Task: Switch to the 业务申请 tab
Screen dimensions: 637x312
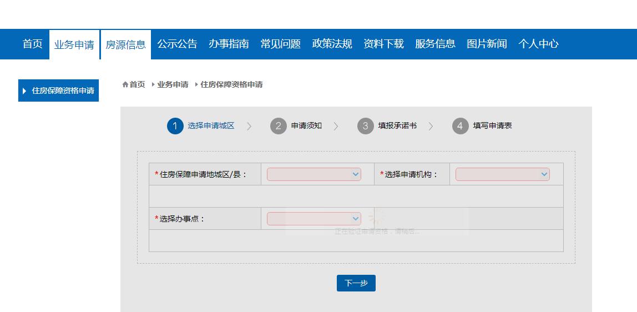Action: pos(74,44)
